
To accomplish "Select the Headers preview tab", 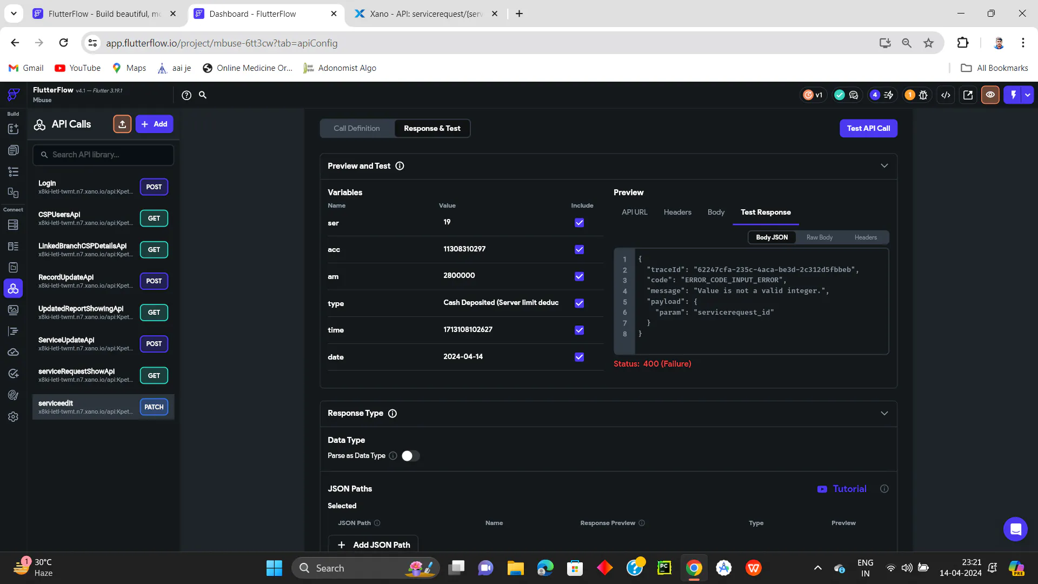I will point(677,212).
